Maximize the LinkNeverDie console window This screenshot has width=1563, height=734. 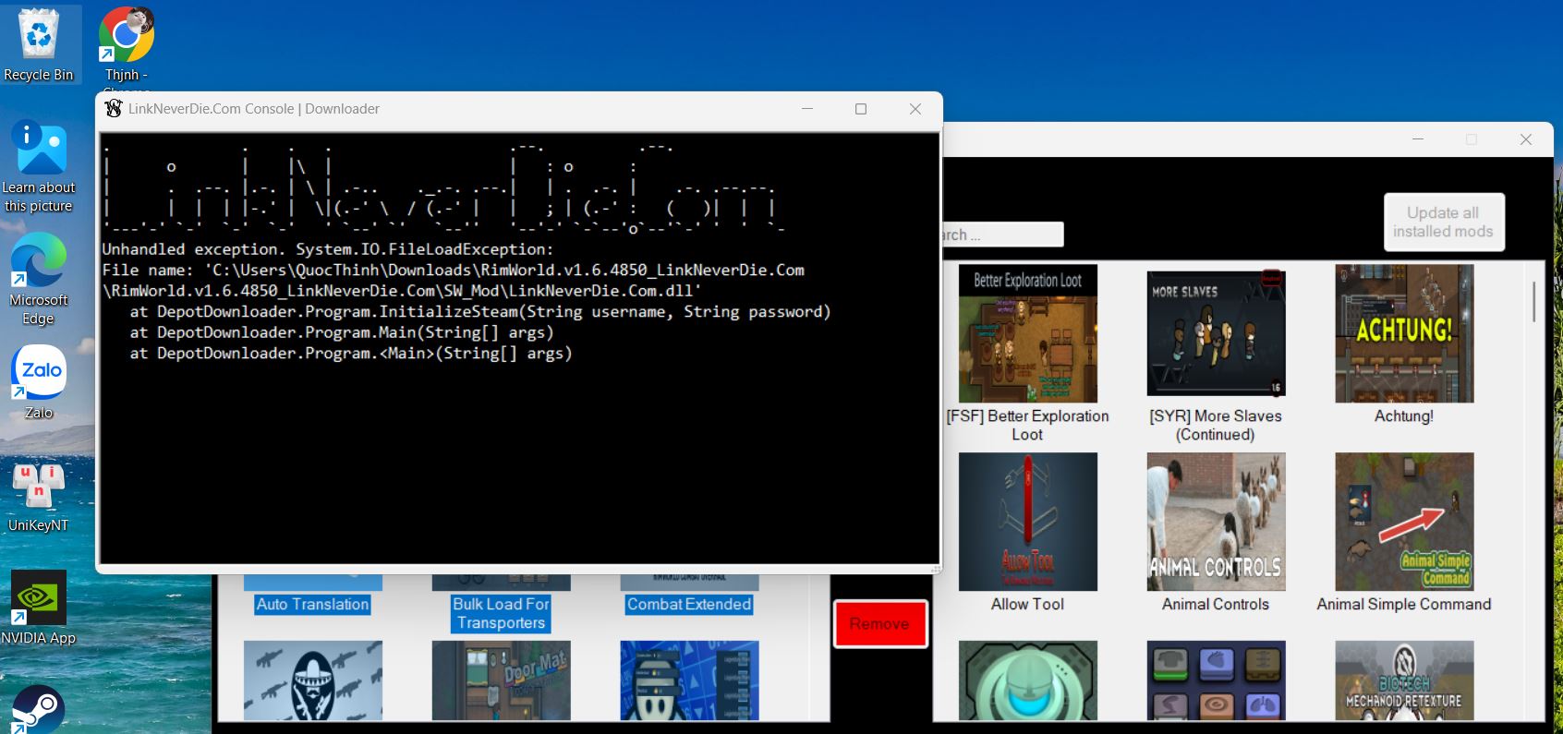(x=861, y=109)
